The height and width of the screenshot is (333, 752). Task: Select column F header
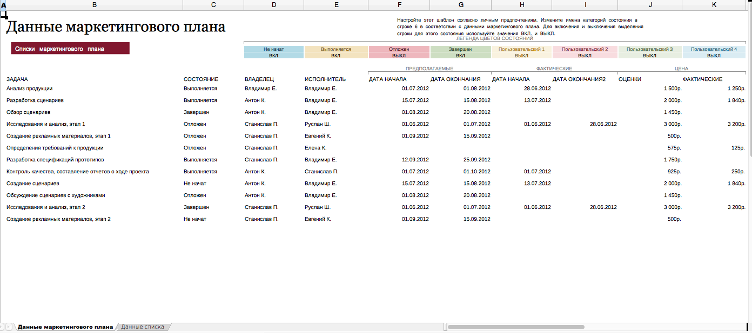(x=399, y=5)
